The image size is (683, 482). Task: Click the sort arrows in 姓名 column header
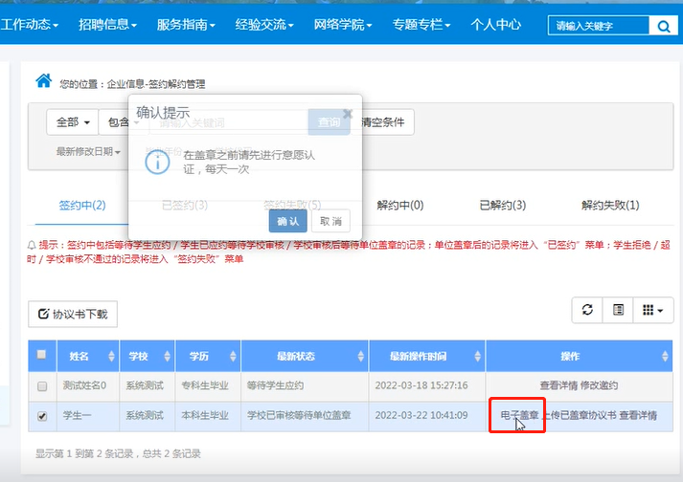pyautogui.click(x=114, y=357)
